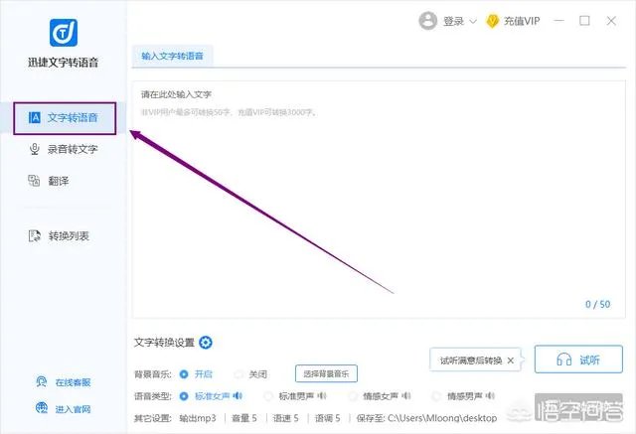
Task: Click the yellow VIP badge icon
Action: 492,21
